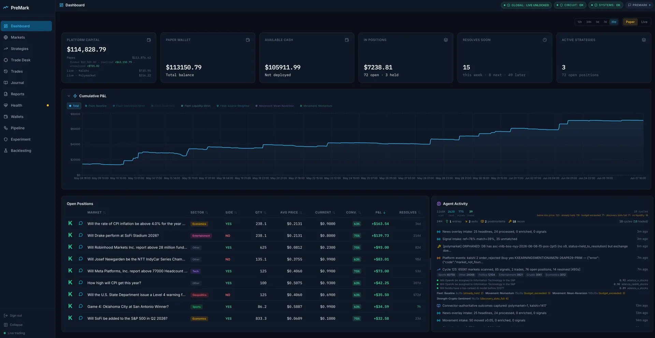
Task: Click the Available Cash wallet icon
Action: 347,40
